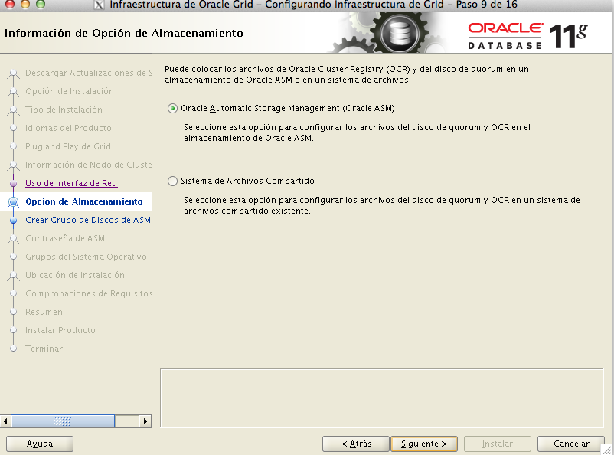Click the horizontal scrollbar thumb in the sidebar
This screenshot has height=455, width=614.
coord(64,421)
